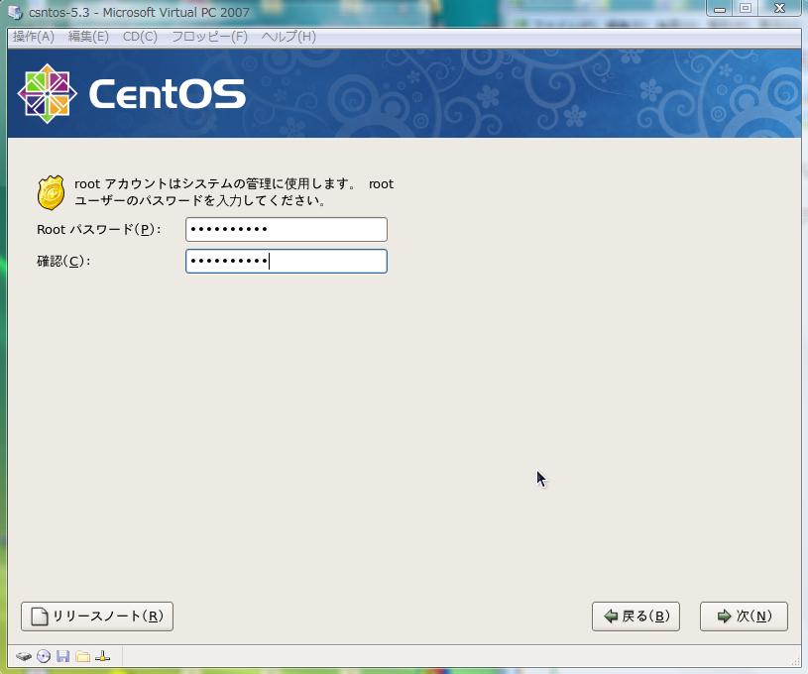
Task: Focus the Root パスワード input field
Action: pyautogui.click(x=286, y=230)
